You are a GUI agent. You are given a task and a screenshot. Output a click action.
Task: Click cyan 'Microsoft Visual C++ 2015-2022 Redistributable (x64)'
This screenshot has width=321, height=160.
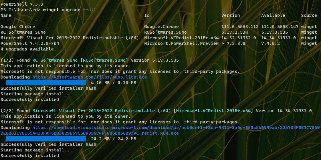click(x=102, y=111)
